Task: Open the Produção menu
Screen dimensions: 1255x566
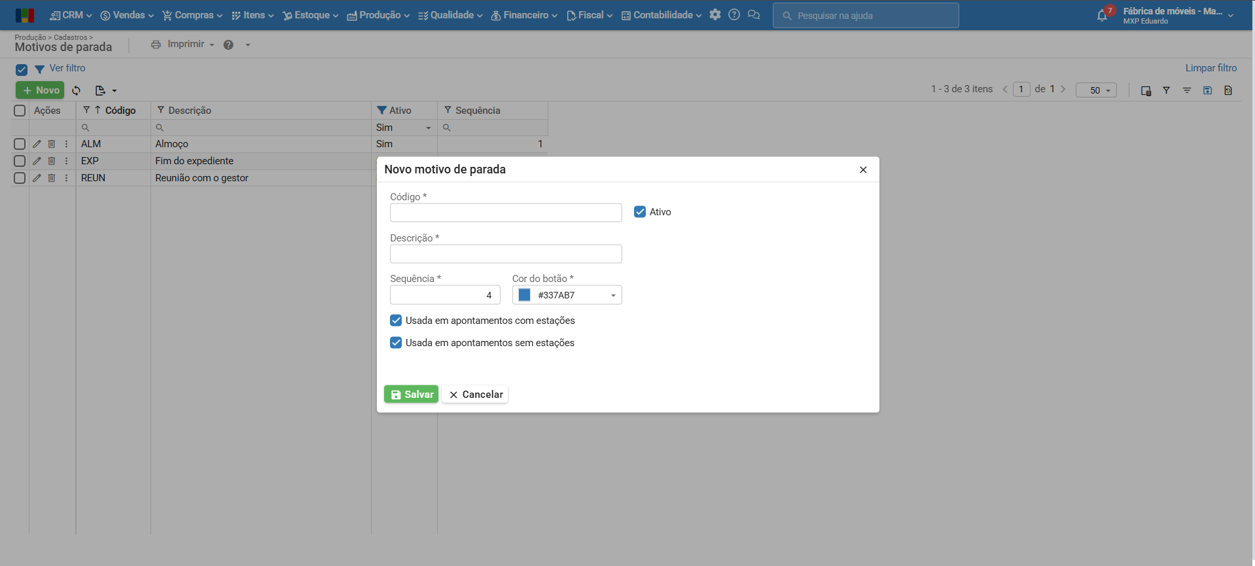Action: pyautogui.click(x=379, y=15)
